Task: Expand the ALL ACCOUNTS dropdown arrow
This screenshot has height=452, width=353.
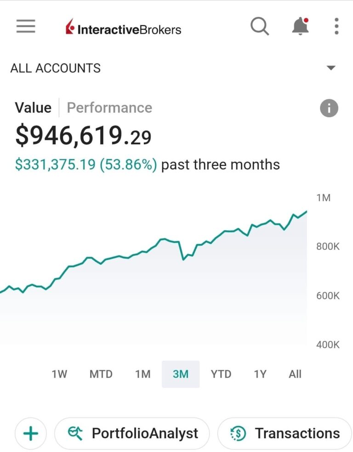Action: tap(330, 68)
